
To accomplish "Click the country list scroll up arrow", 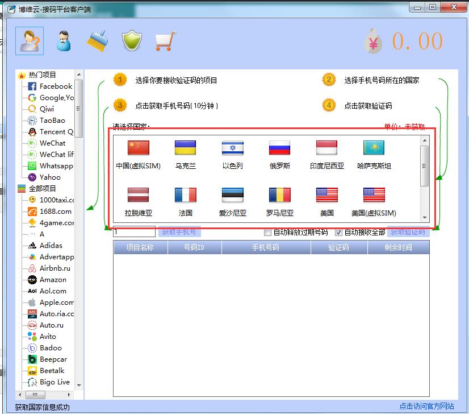I will (x=425, y=140).
